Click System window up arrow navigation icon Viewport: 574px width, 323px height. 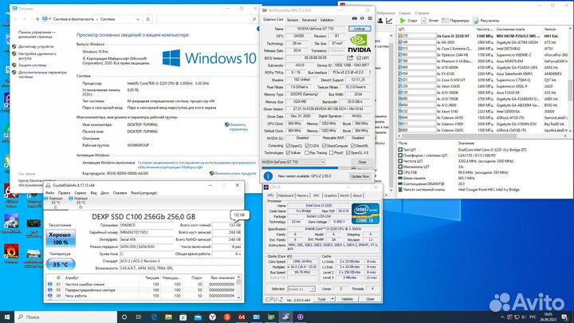click(x=37, y=19)
